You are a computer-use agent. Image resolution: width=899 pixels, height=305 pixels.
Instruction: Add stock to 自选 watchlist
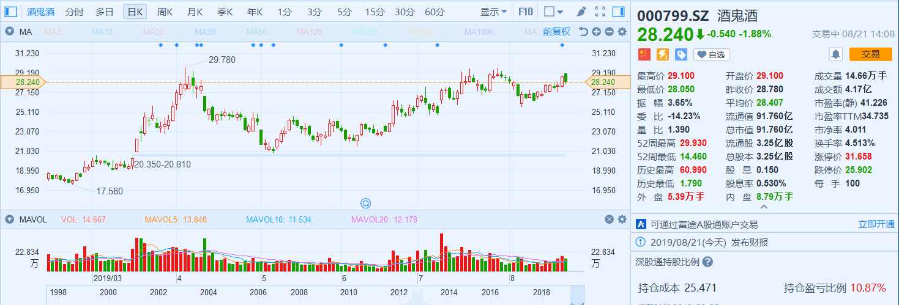tap(712, 54)
